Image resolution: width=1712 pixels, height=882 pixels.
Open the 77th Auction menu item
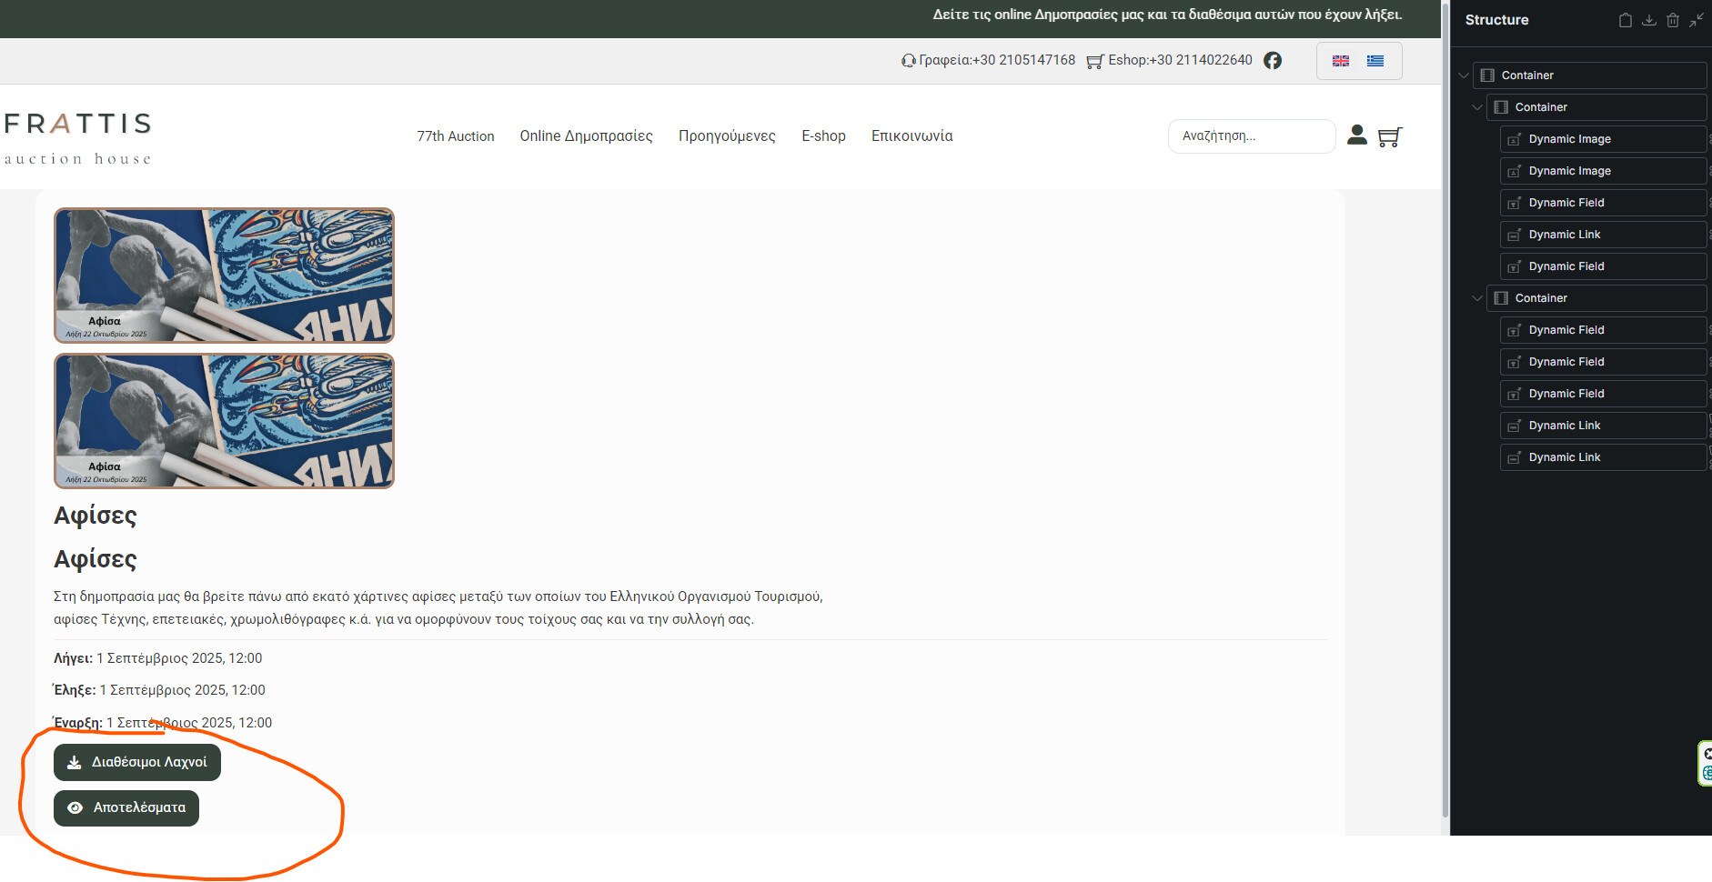455,136
